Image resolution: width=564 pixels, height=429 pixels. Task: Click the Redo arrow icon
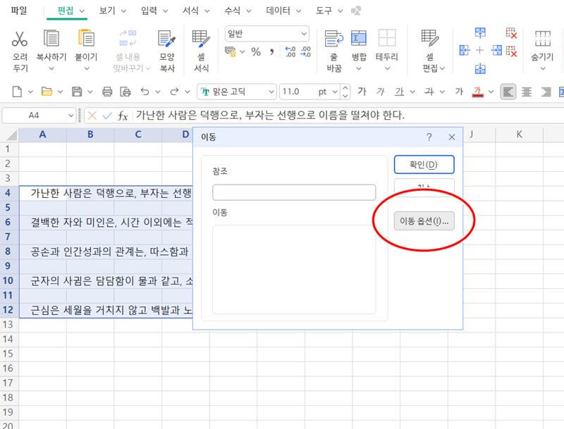(174, 92)
